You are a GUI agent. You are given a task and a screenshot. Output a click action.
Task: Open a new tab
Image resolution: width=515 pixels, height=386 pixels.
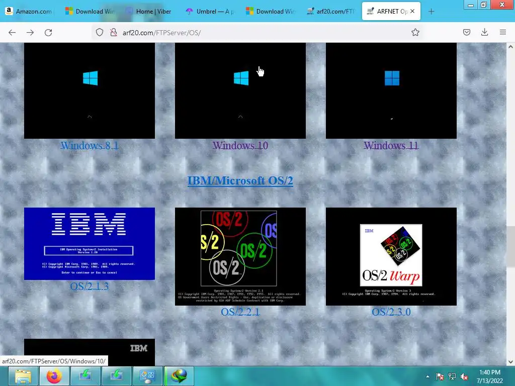431,12
